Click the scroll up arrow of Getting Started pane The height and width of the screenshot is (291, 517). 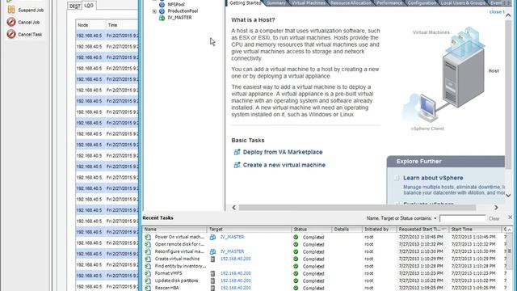(508, 15)
